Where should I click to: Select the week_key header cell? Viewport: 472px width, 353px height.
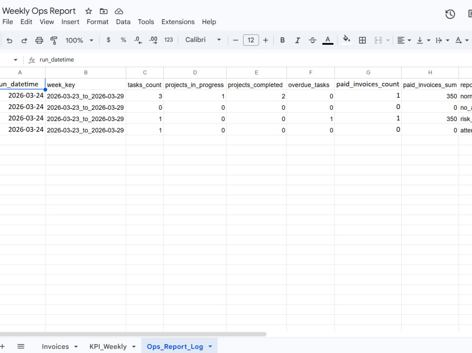tap(86, 84)
